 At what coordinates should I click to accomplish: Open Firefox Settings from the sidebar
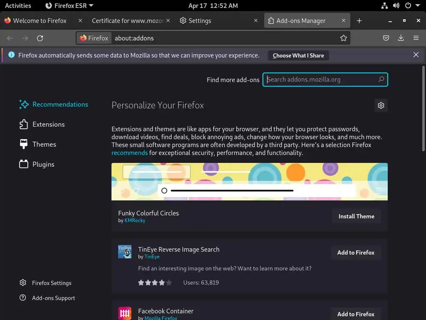[45, 283]
